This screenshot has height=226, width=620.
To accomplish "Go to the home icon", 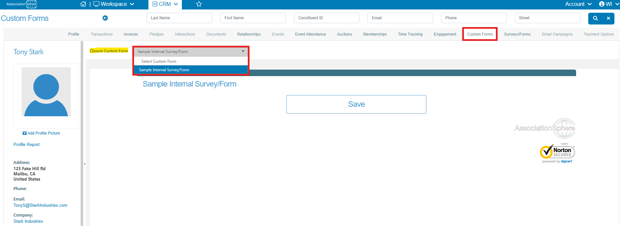I will pos(83,4).
